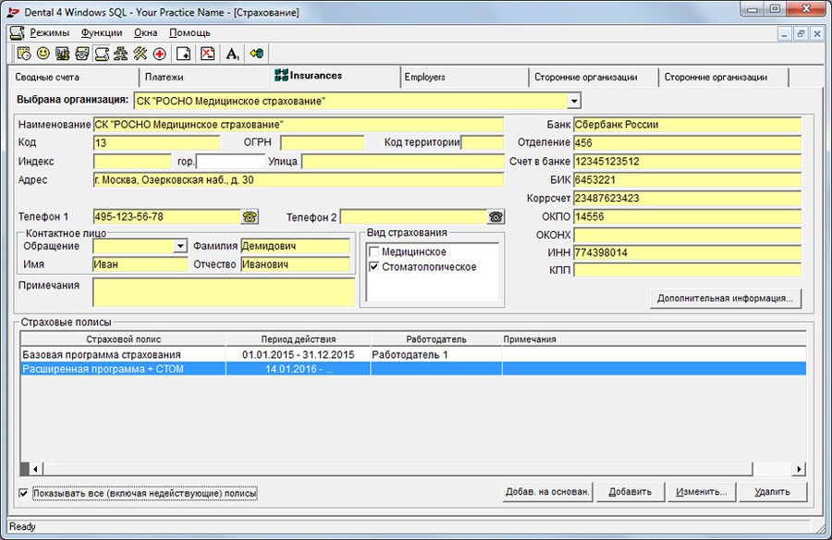Screen dimensions: 832x540
Task: Click the Удалить button
Action: click(x=773, y=492)
